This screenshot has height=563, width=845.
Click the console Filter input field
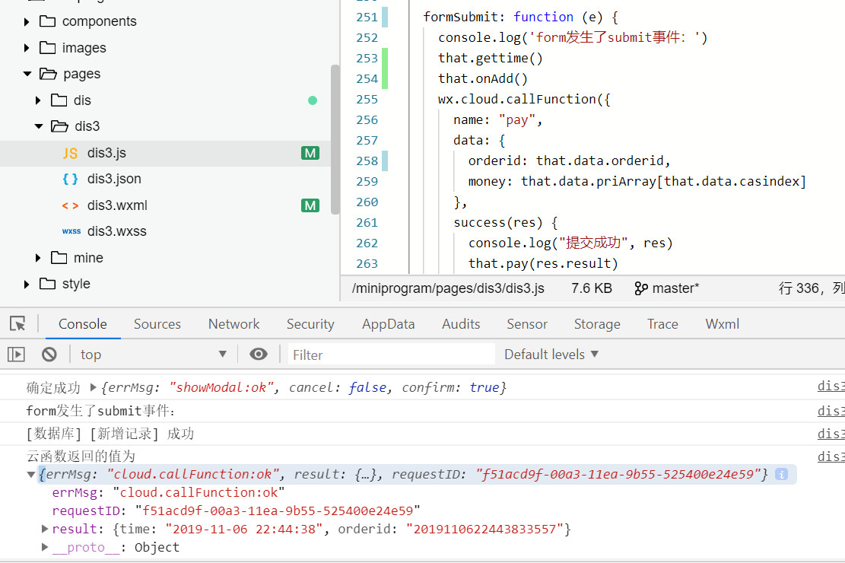(392, 355)
